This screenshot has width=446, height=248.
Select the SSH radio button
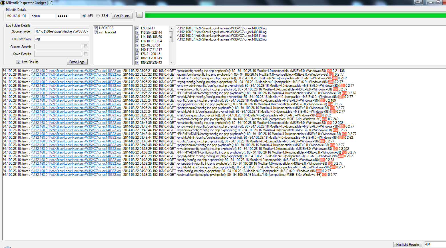tap(97, 16)
